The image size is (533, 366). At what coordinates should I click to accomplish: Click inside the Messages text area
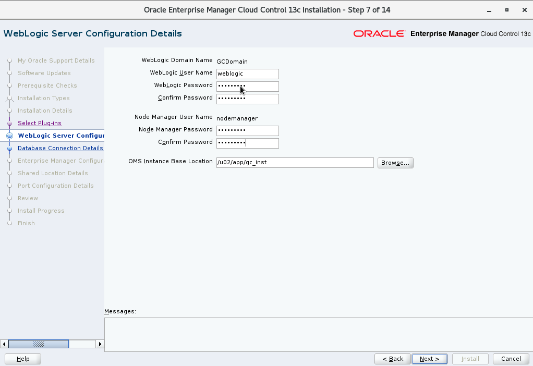pyautogui.click(x=319, y=334)
